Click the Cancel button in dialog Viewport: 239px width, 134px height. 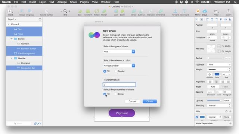click(x=132, y=101)
